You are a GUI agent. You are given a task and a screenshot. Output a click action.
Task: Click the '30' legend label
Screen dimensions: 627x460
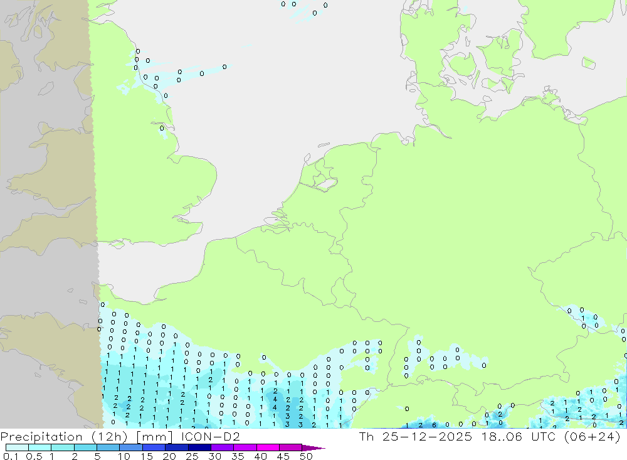click(215, 456)
